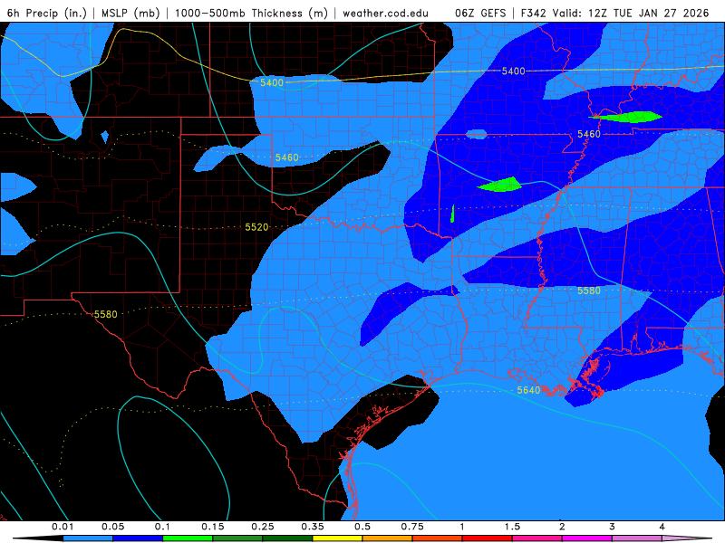
Task: Click the 'F342' forecast hour text
Action: click(x=534, y=13)
